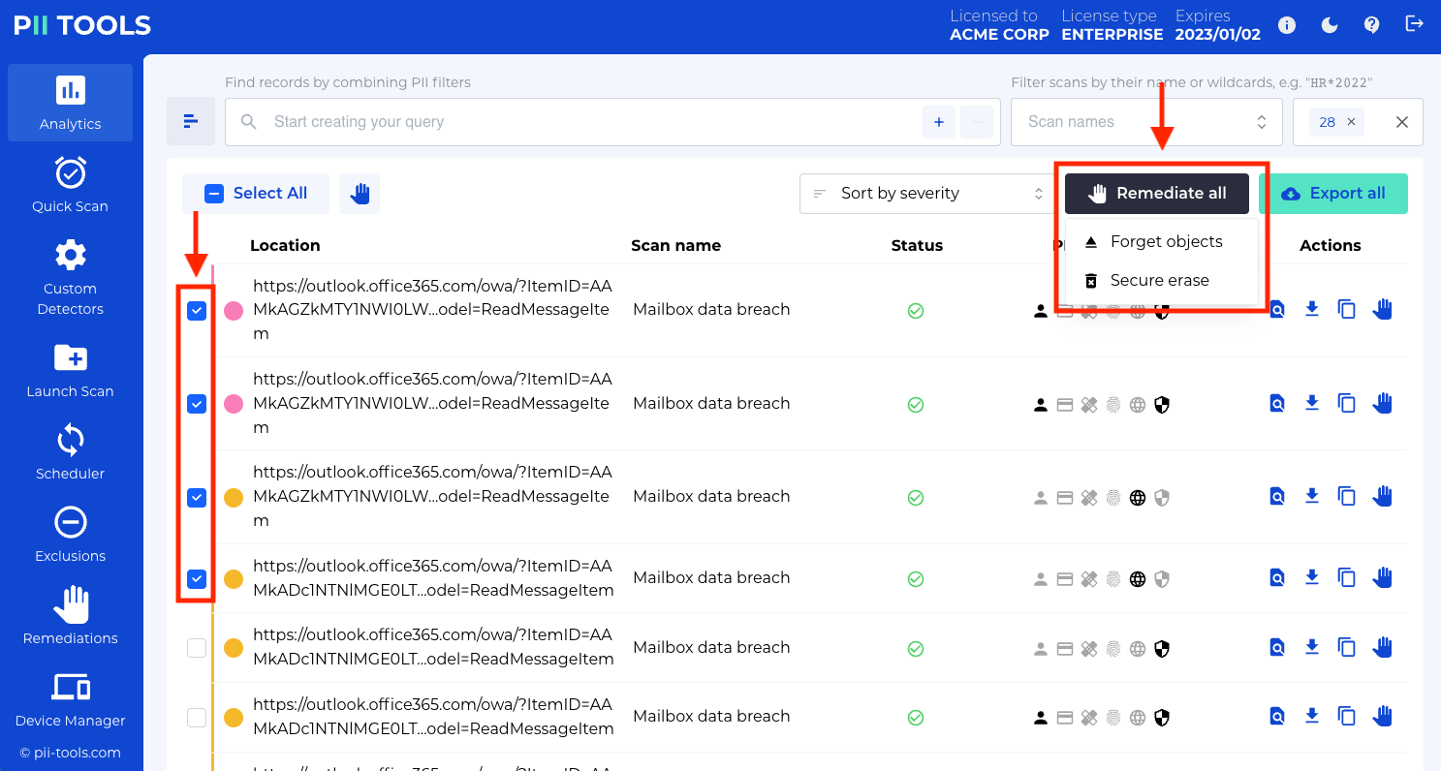This screenshot has height=771, width=1441.
Task: Open Launch Scan folder icon
Action: click(x=71, y=357)
